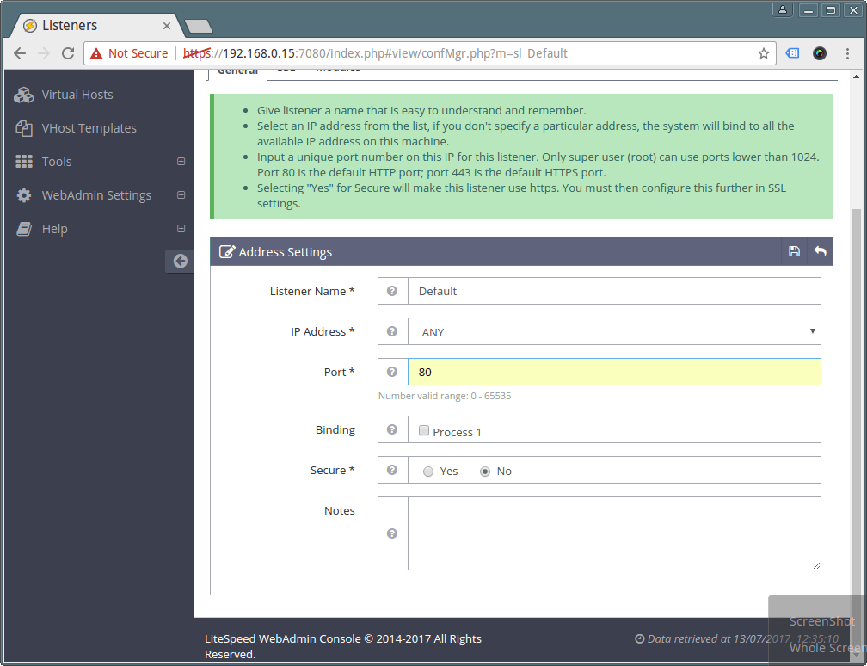The width and height of the screenshot is (867, 666).
Task: Collapse the sidebar with the left arrow icon
Action: pos(180,261)
